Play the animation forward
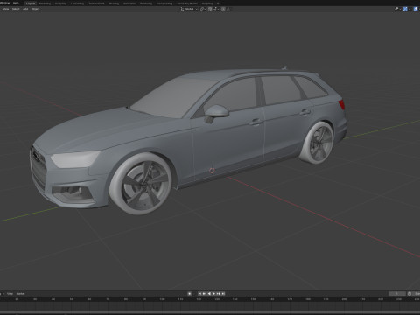Image resolution: width=420 pixels, height=315 pixels. 213,294
